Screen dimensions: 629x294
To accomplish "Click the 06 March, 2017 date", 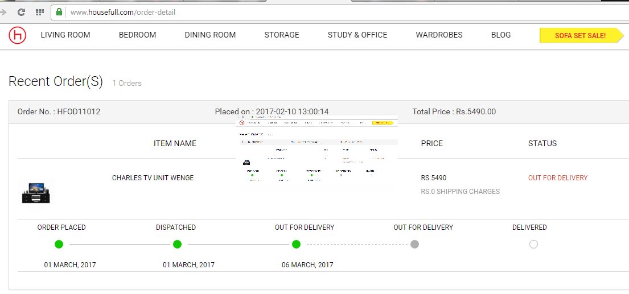I will pos(307,265).
